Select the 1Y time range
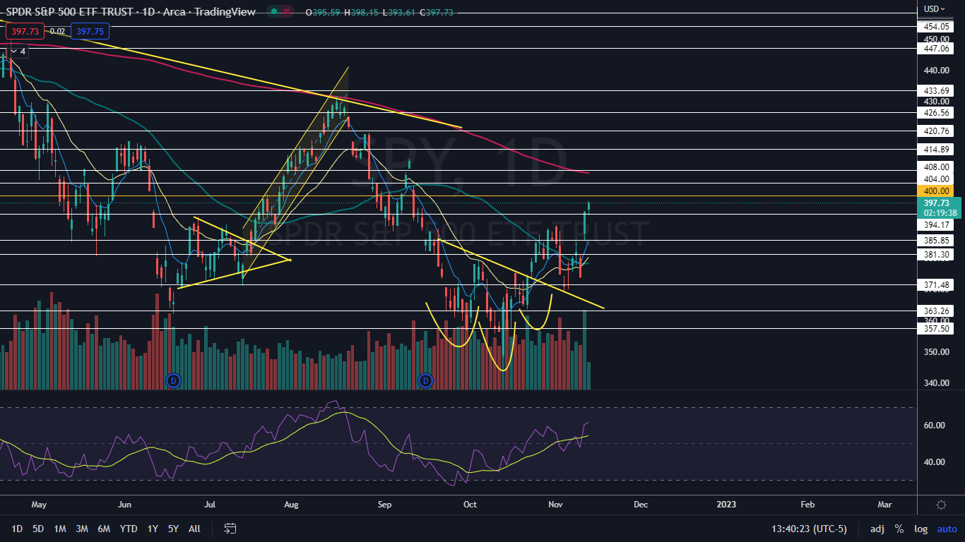This screenshot has width=965, height=542. point(153,528)
